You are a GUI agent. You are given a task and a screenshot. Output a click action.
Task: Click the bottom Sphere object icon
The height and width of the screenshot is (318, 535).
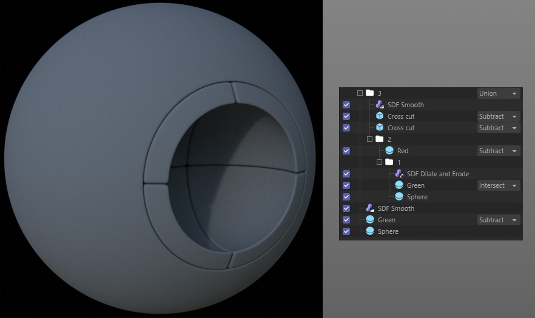pyautogui.click(x=370, y=231)
